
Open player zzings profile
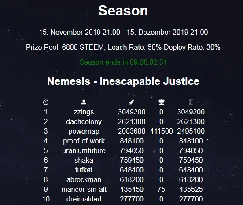click(84, 112)
